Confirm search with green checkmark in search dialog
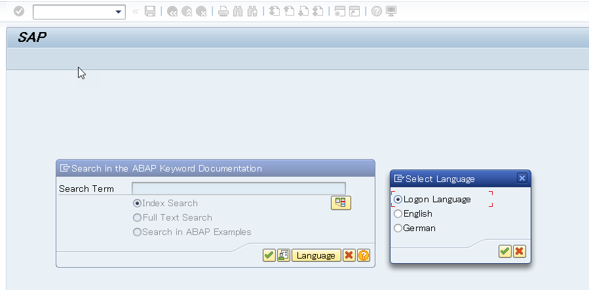 tap(269, 255)
